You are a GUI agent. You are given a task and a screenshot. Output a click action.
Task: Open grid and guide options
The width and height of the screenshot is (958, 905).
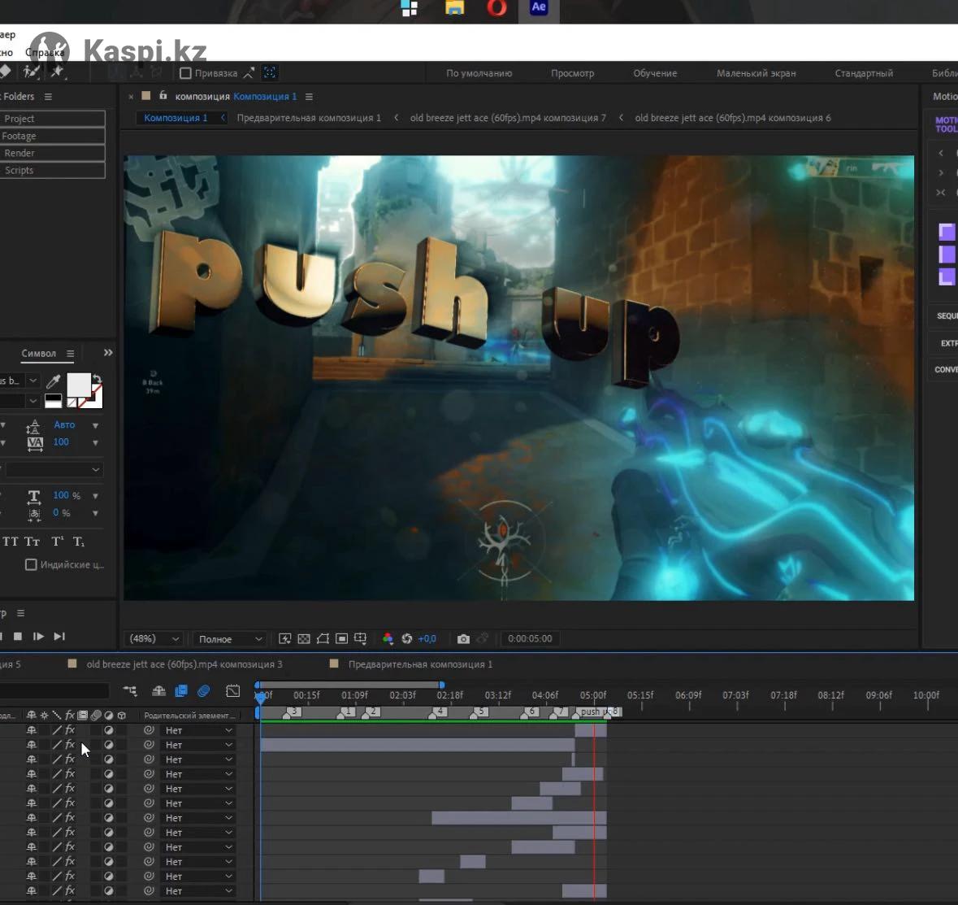pos(361,639)
